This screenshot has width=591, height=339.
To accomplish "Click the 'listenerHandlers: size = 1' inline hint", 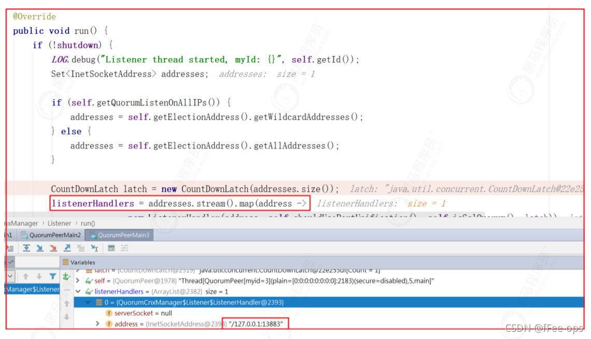I will [381, 204].
